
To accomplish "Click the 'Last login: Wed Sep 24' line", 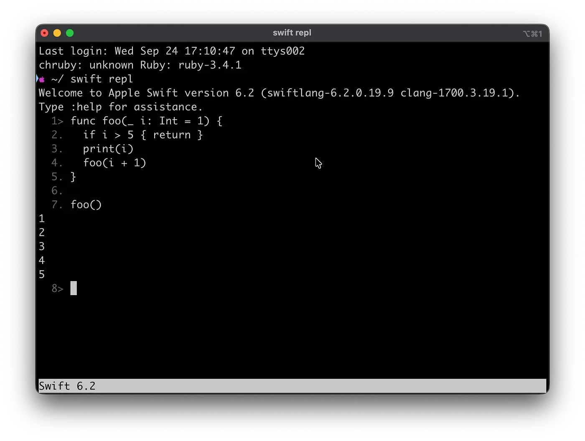I will click(x=172, y=51).
